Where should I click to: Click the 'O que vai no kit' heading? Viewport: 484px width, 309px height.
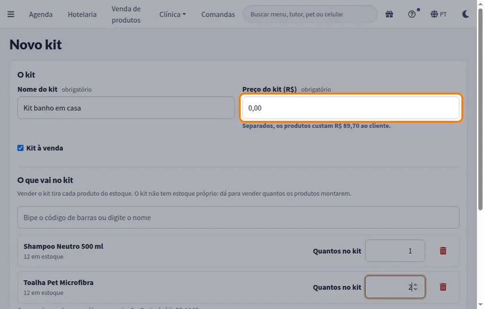(45, 180)
